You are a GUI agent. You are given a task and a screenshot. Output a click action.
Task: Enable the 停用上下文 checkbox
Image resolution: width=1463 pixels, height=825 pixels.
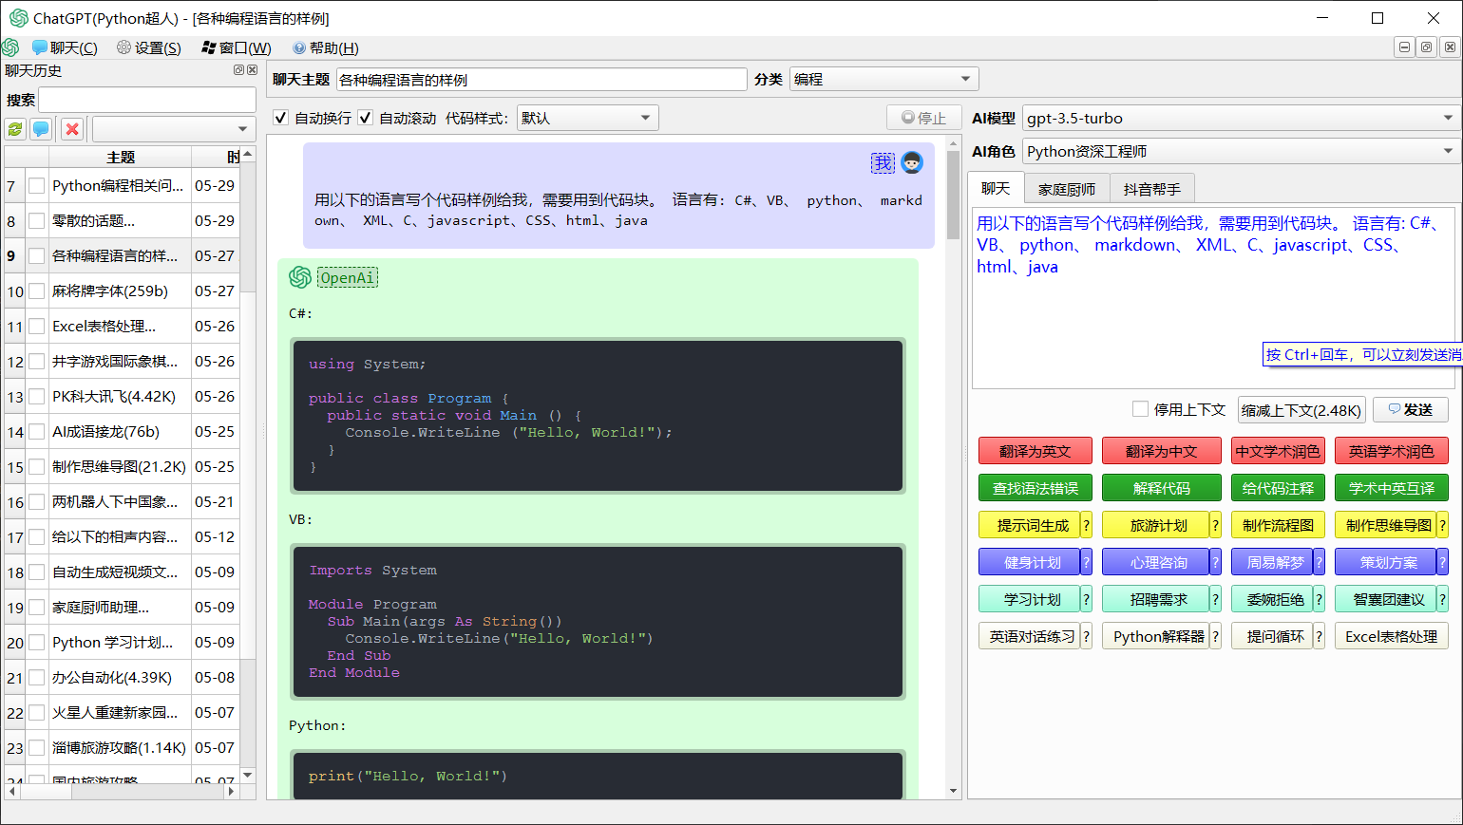1140,409
